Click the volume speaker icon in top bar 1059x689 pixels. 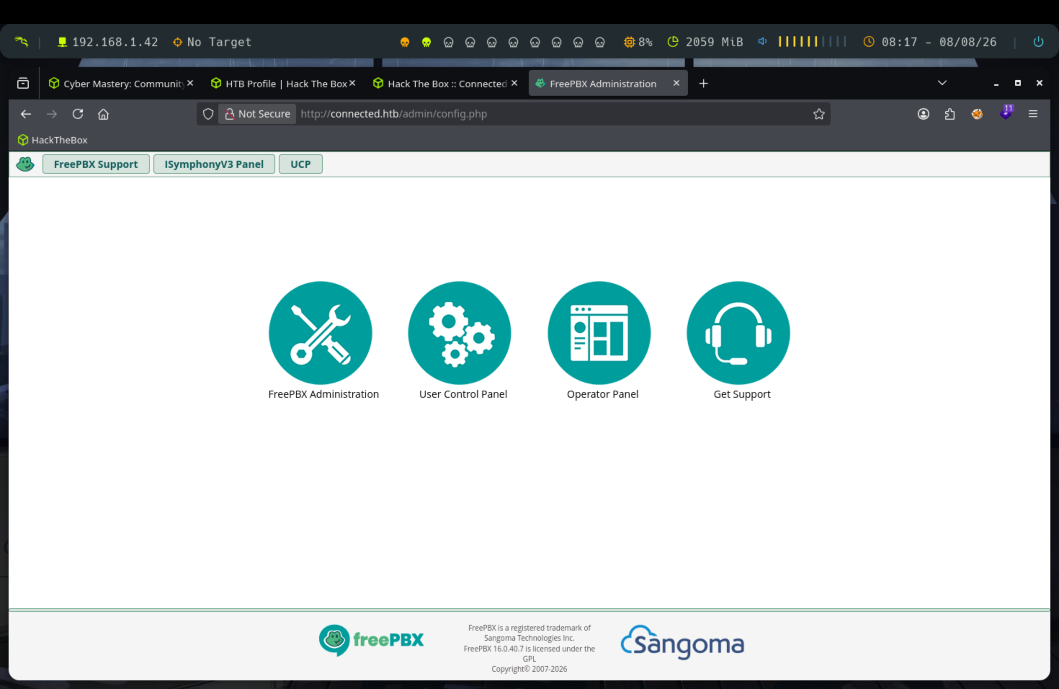tap(762, 41)
